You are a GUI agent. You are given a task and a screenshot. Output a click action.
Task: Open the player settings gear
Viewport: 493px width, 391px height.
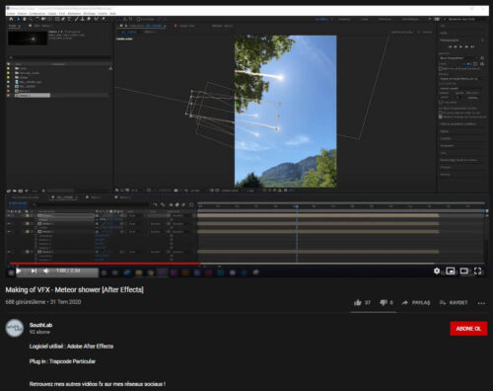click(437, 271)
